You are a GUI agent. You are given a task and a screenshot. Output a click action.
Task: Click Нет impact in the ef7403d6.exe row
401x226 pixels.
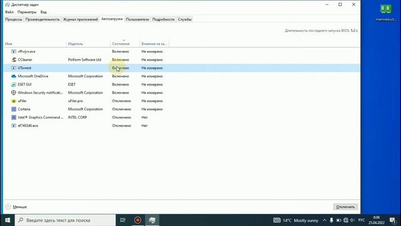pyautogui.click(x=145, y=126)
